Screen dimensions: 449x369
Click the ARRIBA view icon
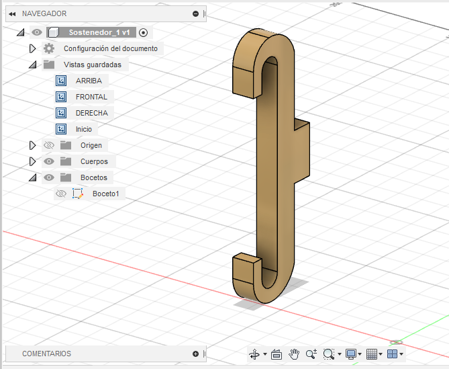[x=61, y=81]
